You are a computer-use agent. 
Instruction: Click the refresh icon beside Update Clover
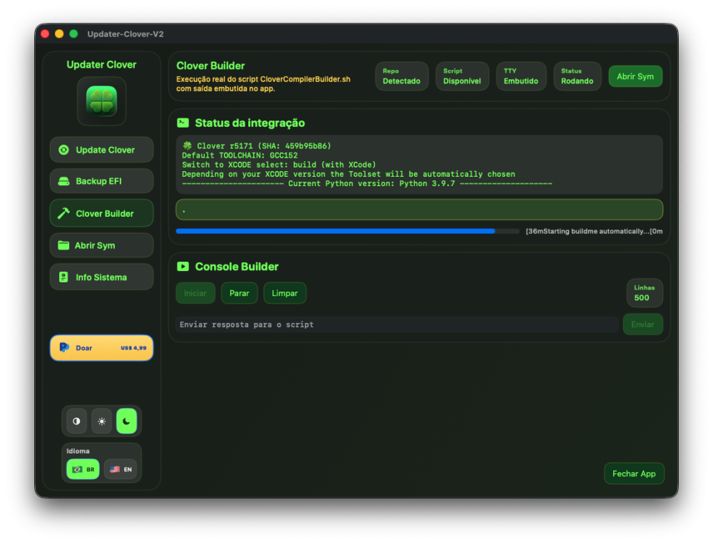pos(63,150)
